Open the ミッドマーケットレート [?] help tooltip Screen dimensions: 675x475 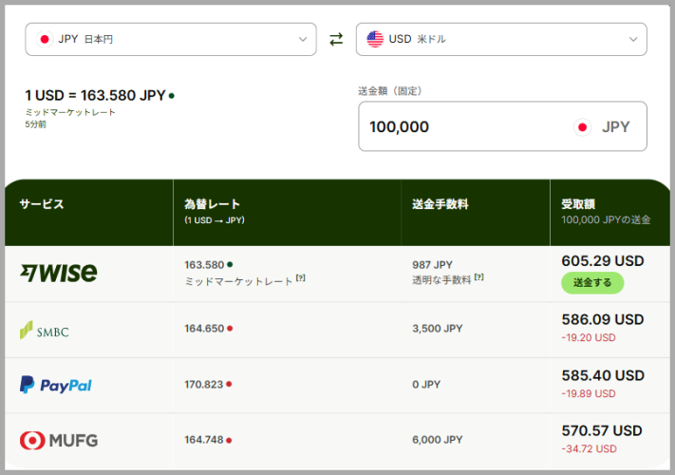click(301, 278)
